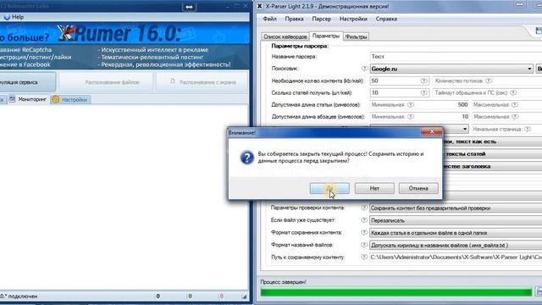542x305 pixels.
Task: Click the help icon by Минимальная in the article length row
Action: pos(411,105)
